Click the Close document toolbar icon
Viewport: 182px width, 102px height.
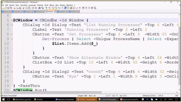(x=14, y=8)
